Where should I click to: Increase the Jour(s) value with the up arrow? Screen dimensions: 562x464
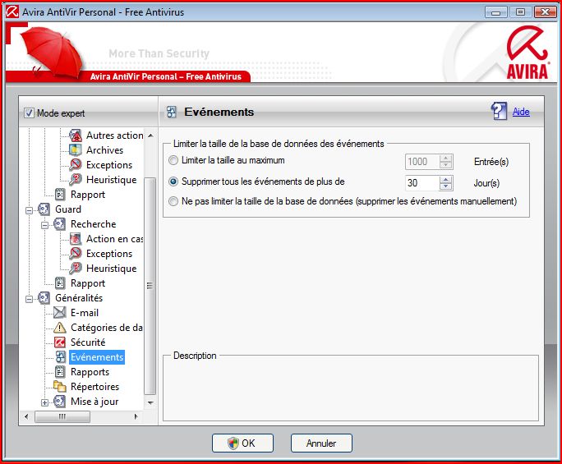(x=446, y=179)
